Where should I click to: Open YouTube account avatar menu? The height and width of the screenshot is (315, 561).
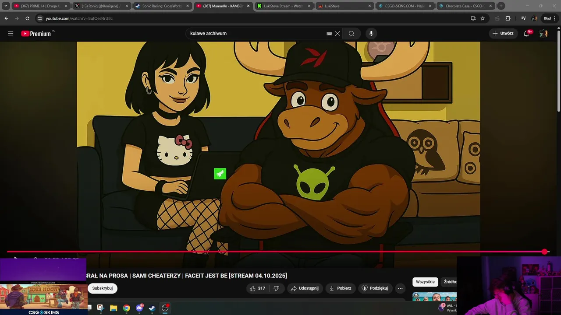543,33
